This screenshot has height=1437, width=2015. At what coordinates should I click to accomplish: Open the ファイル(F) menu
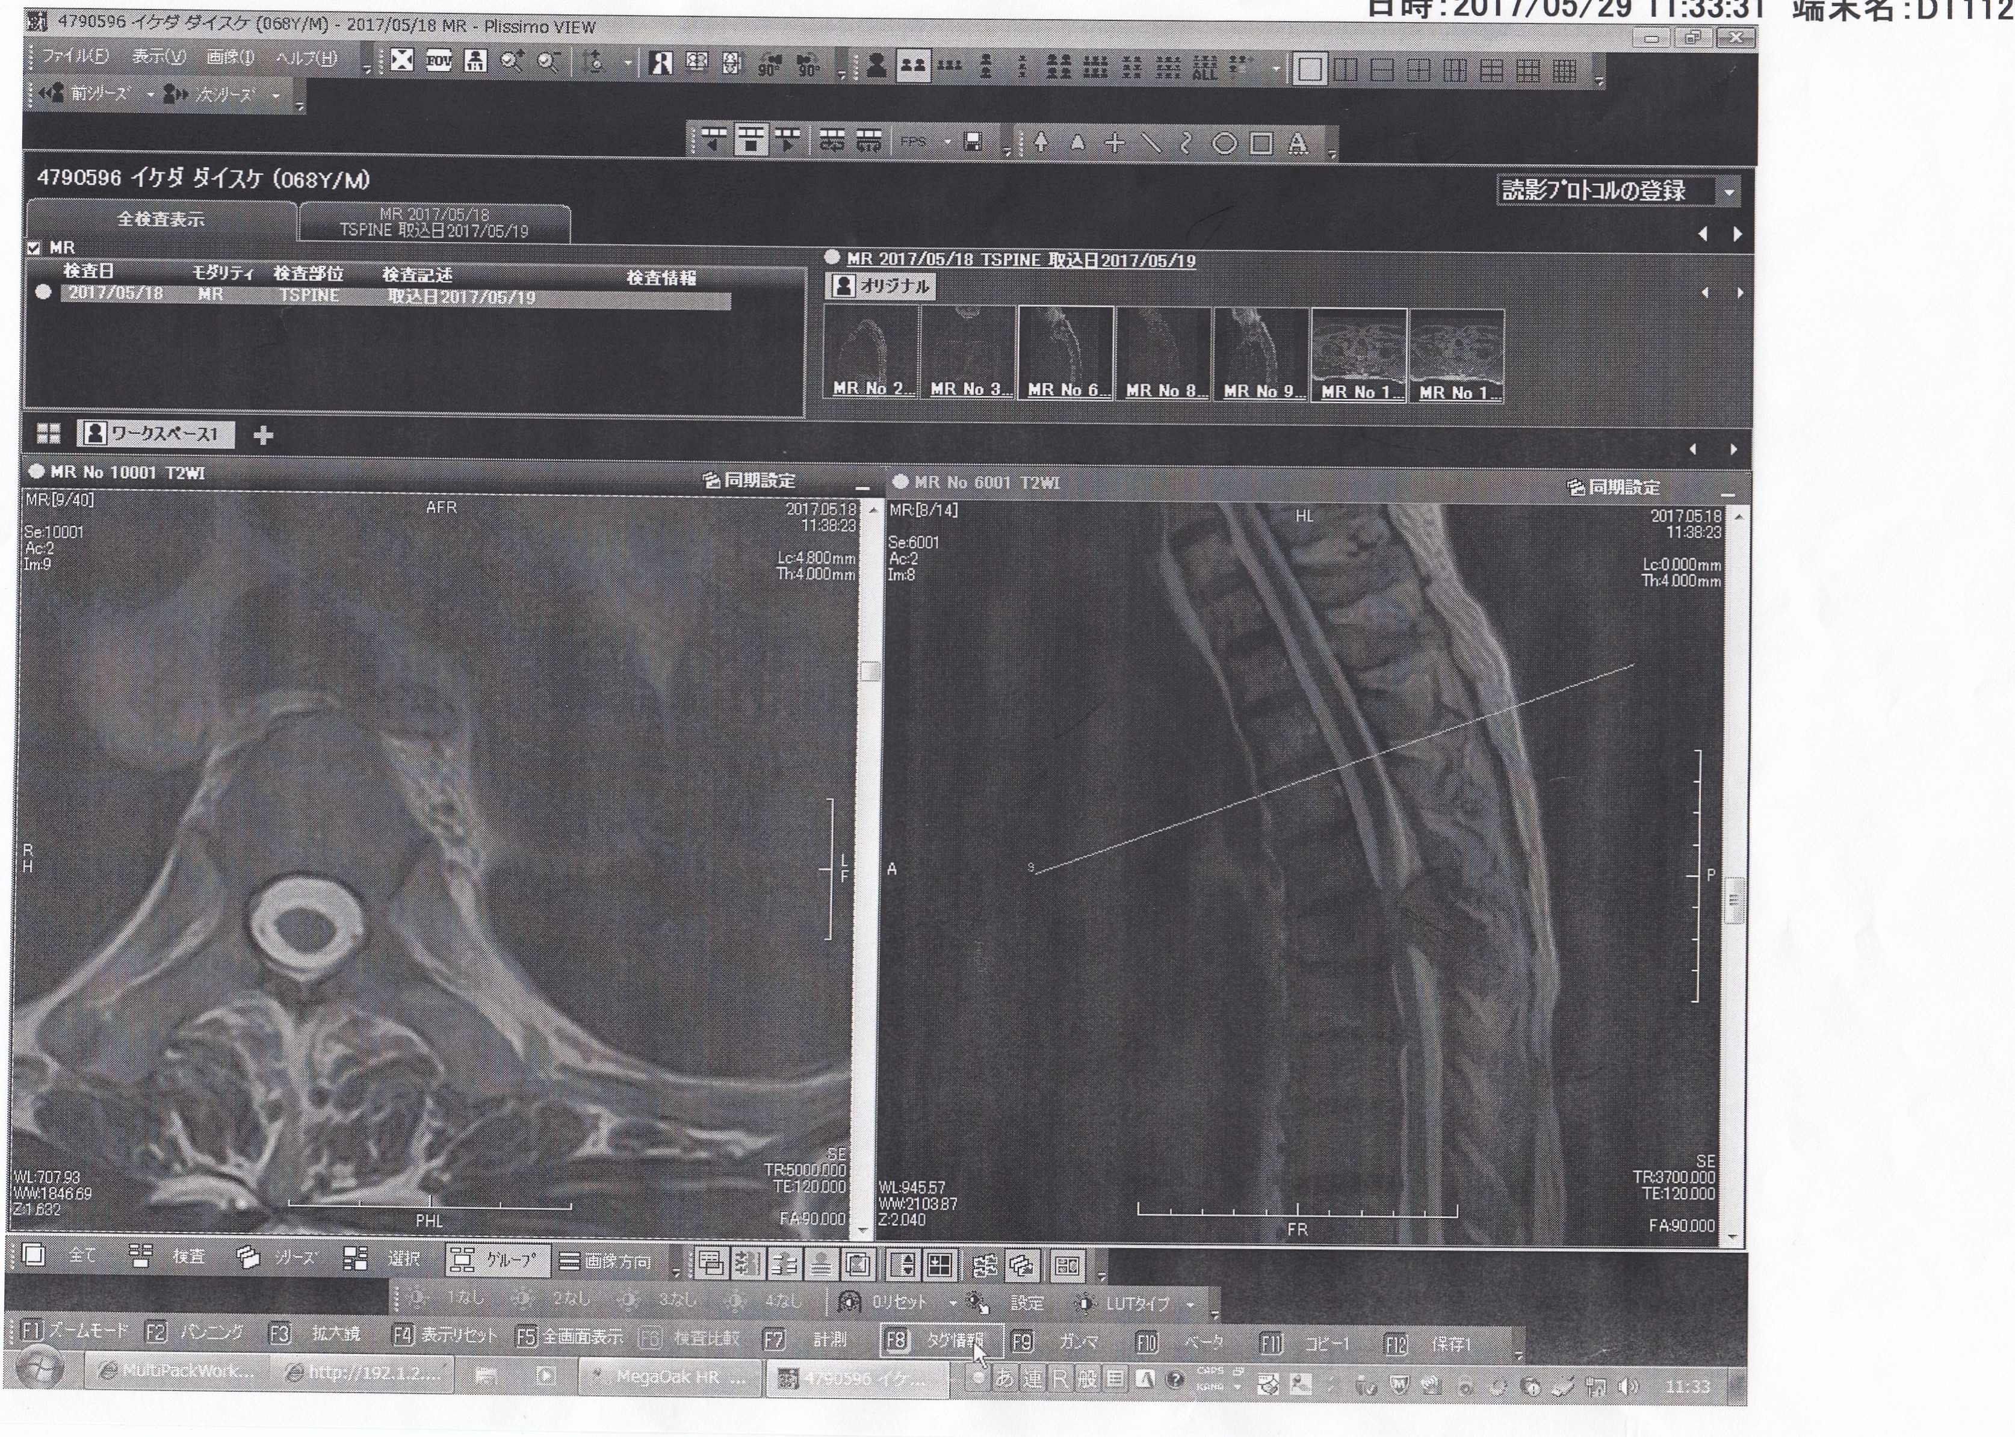[x=75, y=57]
